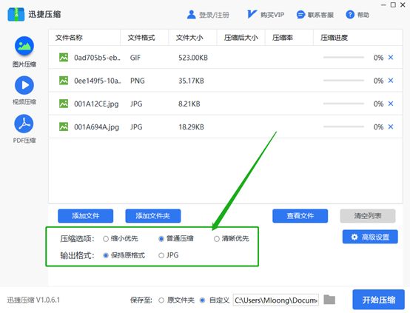This screenshot has width=410, height=313.
Task: Click 压缩率 column header
Action: pos(283,38)
